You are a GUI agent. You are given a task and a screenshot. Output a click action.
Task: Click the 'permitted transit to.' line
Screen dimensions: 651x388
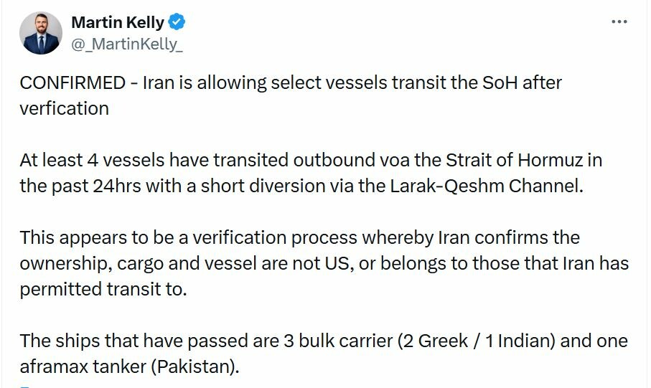point(103,289)
